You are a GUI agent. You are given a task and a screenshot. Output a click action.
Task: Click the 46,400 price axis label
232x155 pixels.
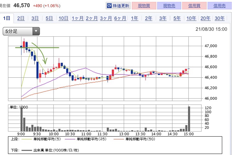click(211, 77)
